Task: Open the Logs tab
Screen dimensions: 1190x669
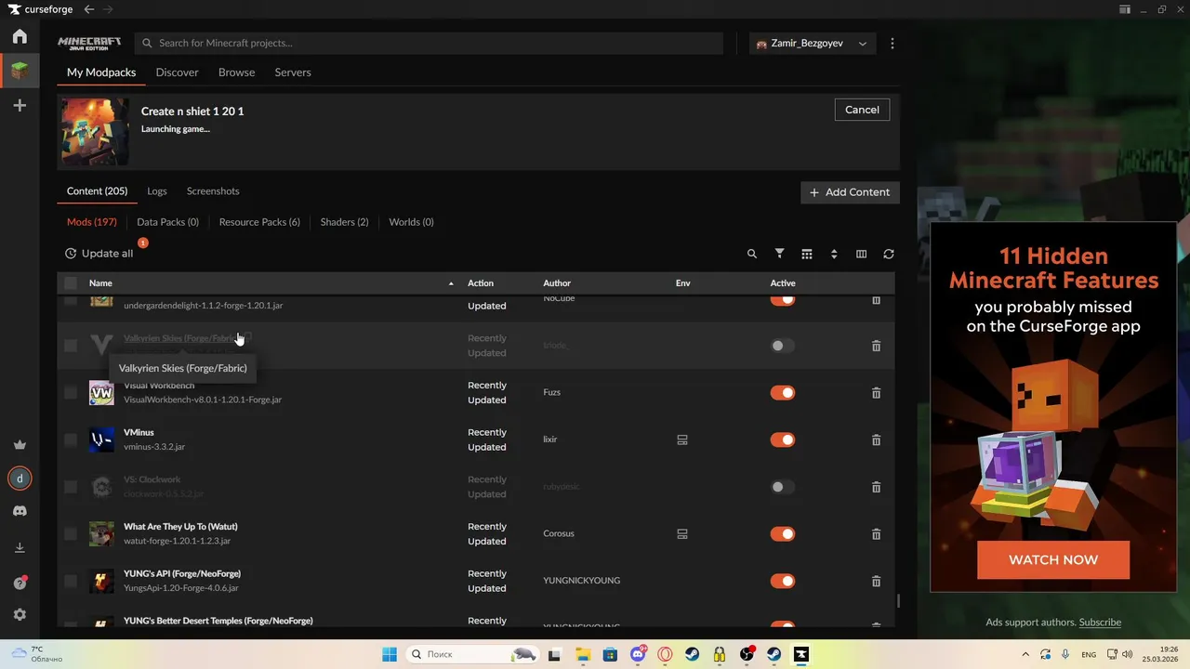Action: pyautogui.click(x=157, y=191)
